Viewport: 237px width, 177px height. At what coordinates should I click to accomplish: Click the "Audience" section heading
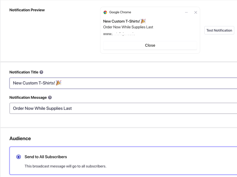20,139
